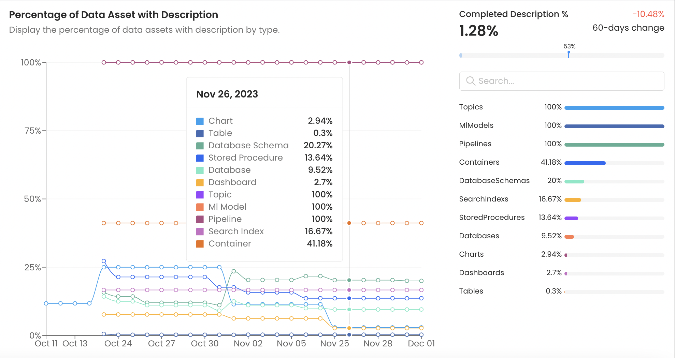
Task: Select the SearchIndexs yellow bar icon
Action: tap(573, 199)
